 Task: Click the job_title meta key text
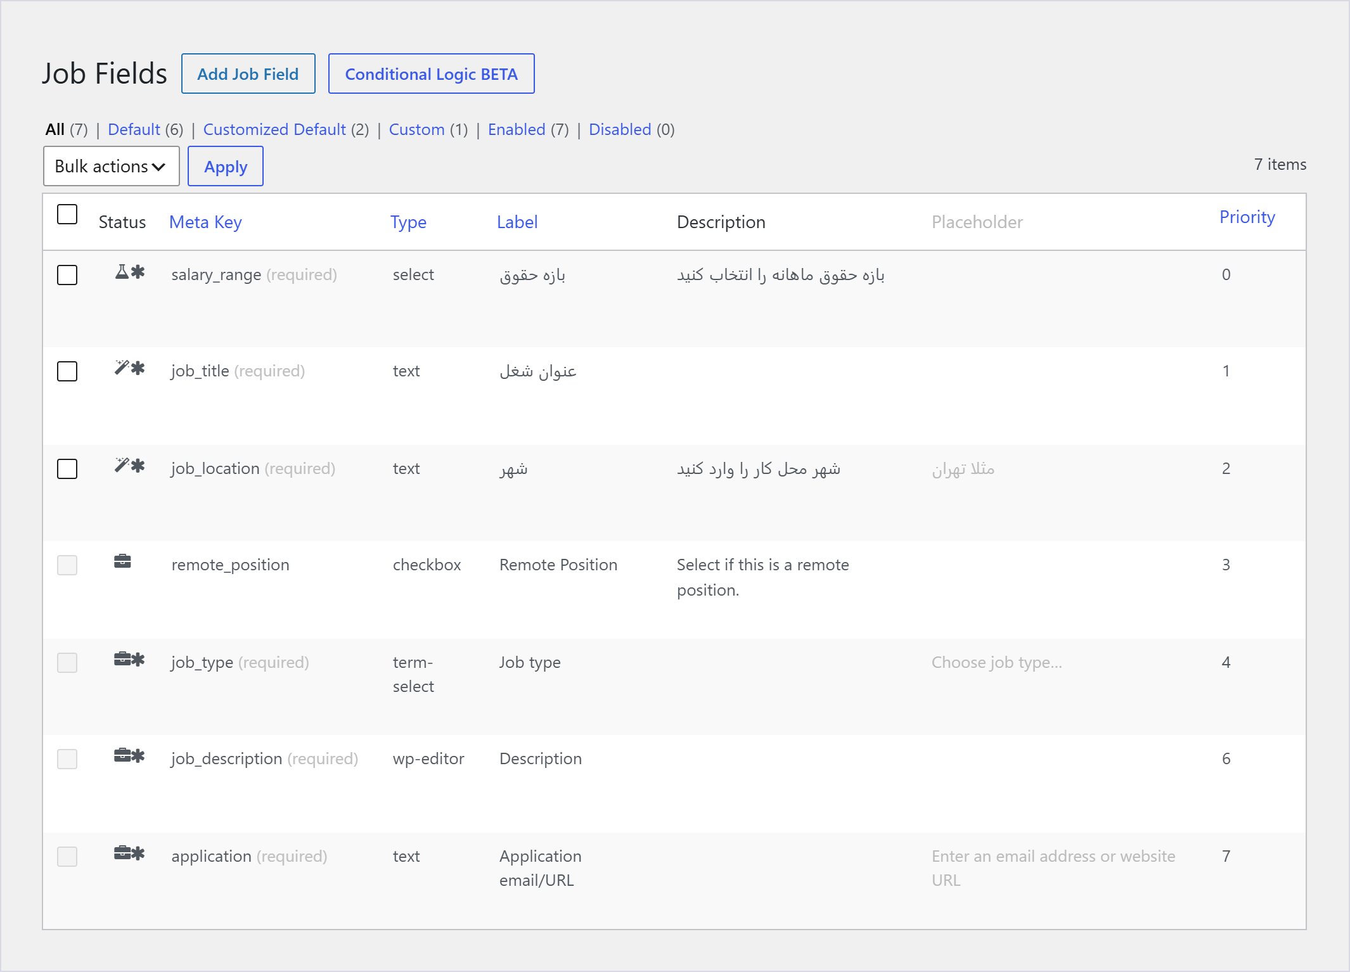coord(200,371)
